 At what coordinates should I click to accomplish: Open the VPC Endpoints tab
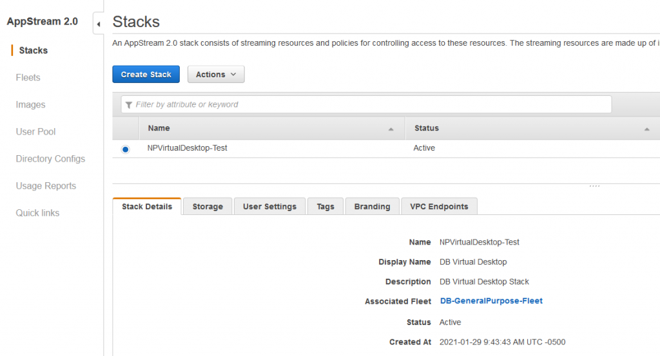(x=439, y=207)
